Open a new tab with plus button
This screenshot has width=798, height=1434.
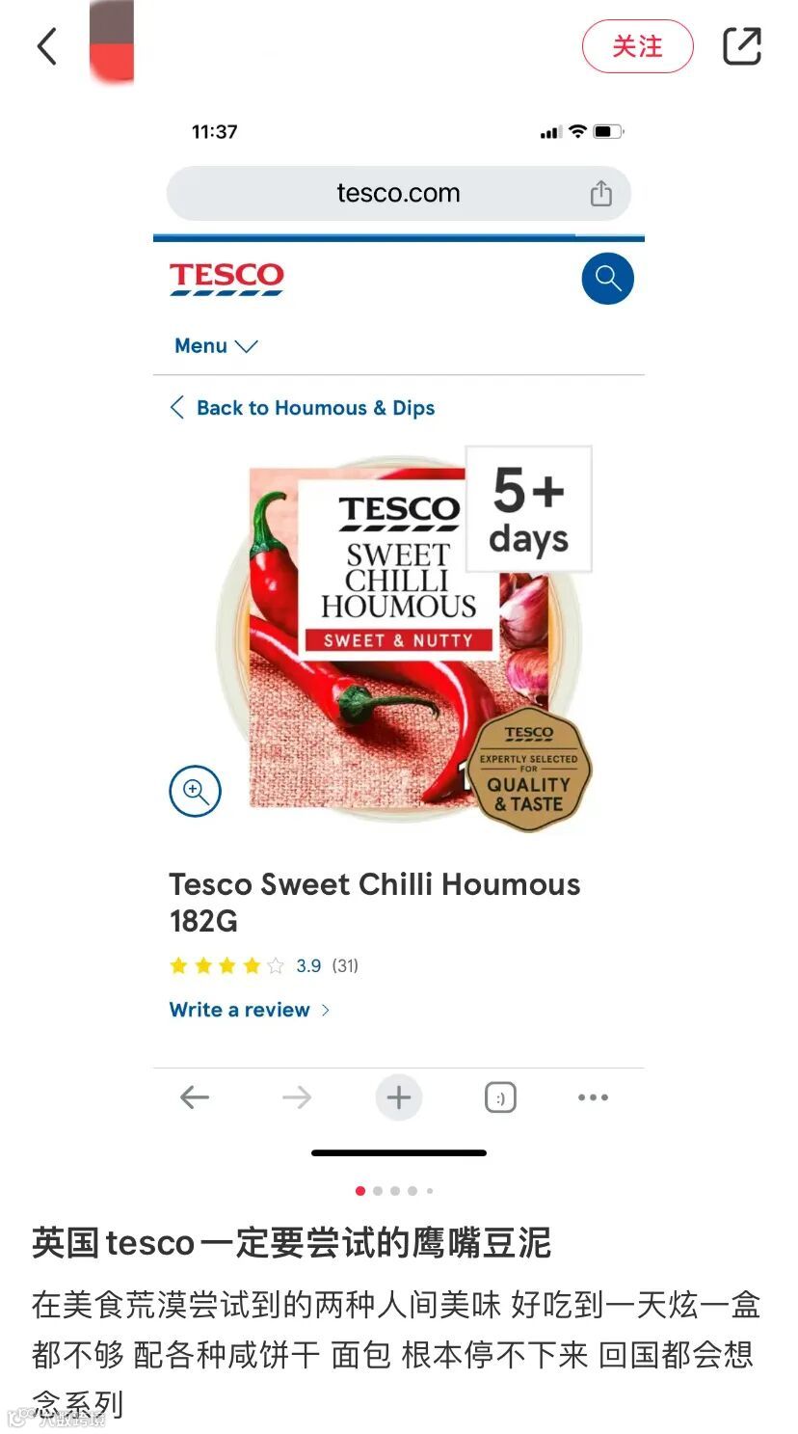coord(399,1097)
